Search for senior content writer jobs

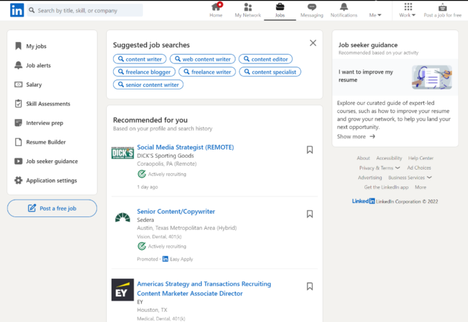click(148, 85)
